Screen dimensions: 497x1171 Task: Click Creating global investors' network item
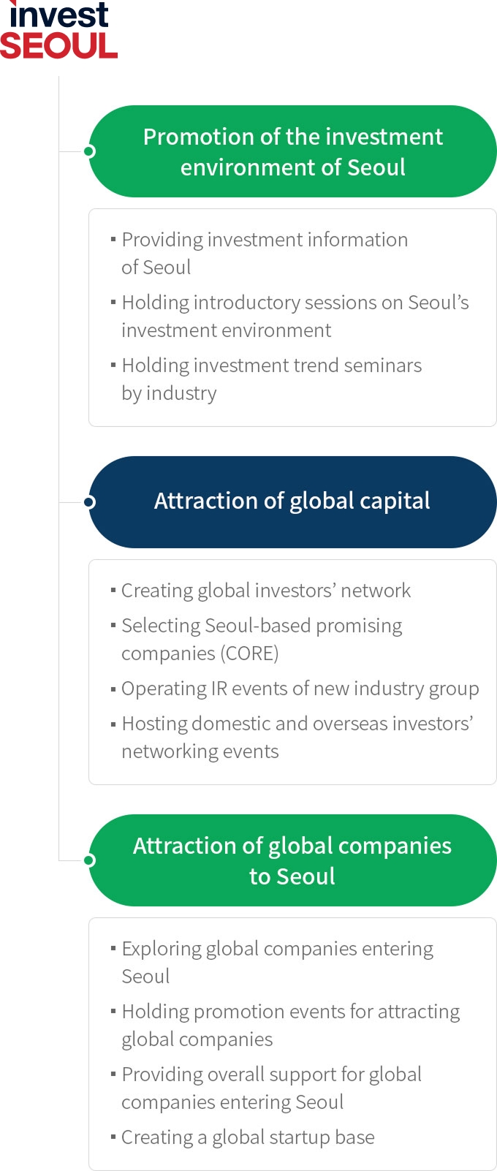[261, 591]
